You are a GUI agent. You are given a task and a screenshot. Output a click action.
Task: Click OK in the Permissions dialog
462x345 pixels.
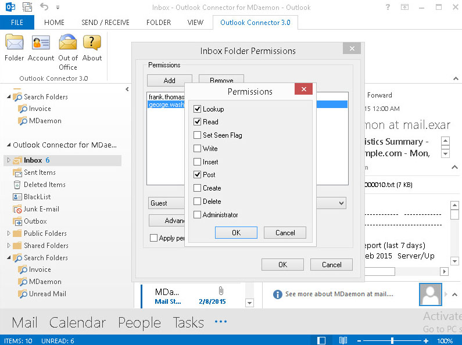click(x=235, y=233)
